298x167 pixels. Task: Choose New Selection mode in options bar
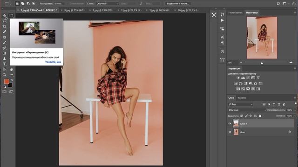(x=17, y=4)
